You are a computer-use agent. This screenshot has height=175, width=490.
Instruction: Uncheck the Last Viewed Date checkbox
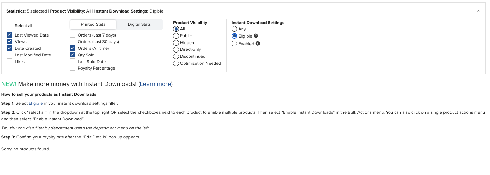(x=9, y=35)
